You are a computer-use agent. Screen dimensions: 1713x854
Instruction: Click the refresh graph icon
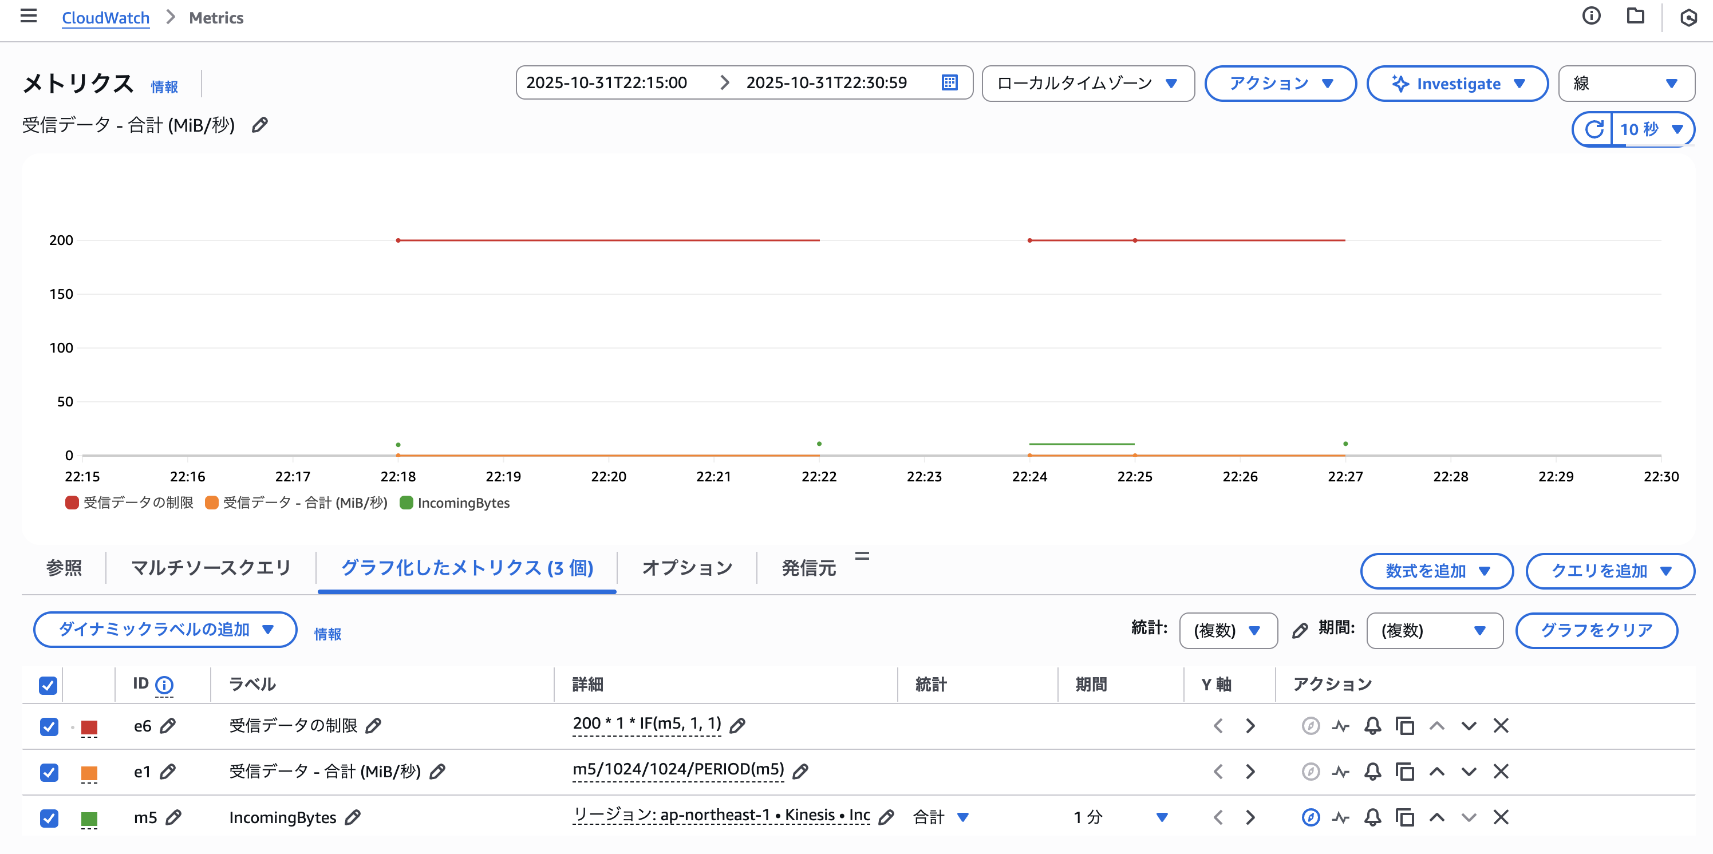1593,129
